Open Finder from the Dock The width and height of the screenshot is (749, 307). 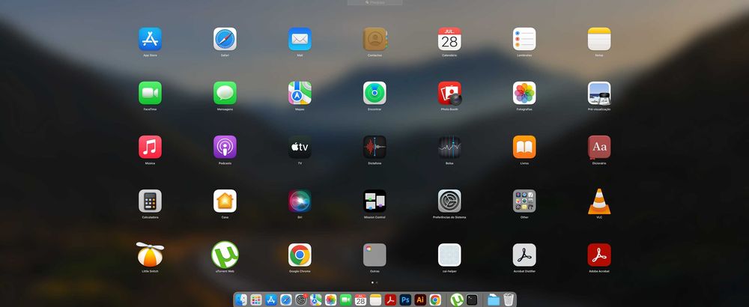click(241, 300)
